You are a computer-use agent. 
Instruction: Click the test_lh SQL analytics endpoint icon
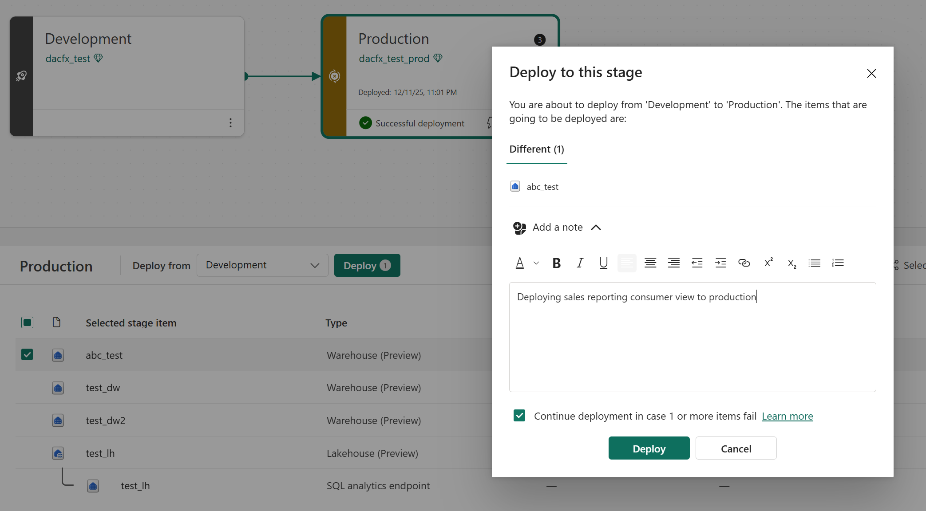[93, 486]
